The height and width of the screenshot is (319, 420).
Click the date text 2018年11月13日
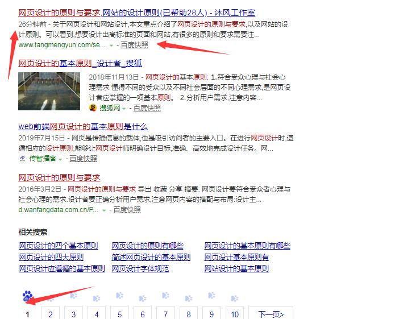tap(114, 77)
